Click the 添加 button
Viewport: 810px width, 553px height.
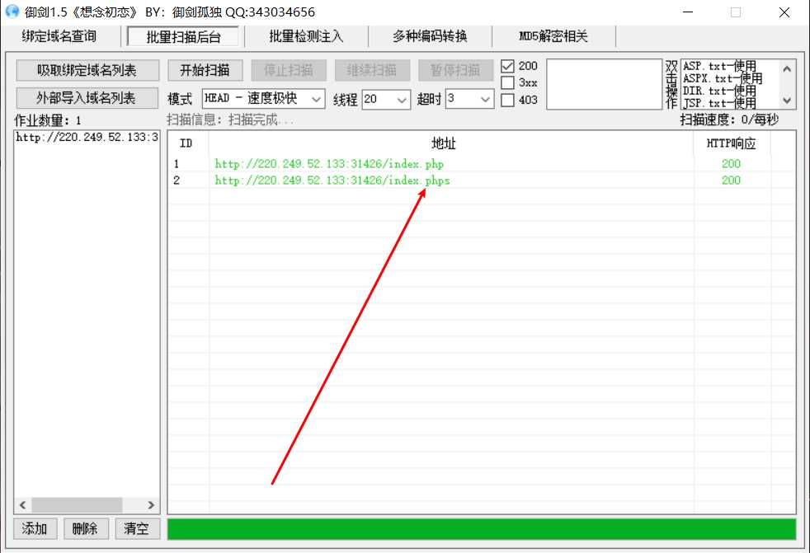coord(35,529)
